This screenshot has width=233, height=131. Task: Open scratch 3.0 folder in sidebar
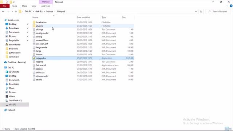point(14,57)
